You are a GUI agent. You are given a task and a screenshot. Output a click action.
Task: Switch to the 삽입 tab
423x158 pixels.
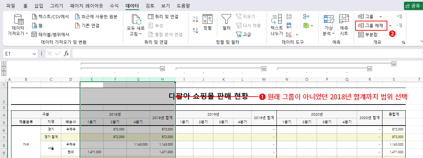39,6
